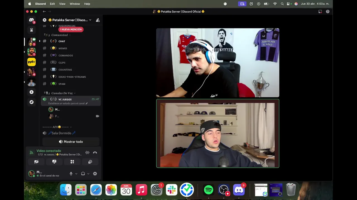Share your screen
This screenshot has height=200, width=357.
54,162
